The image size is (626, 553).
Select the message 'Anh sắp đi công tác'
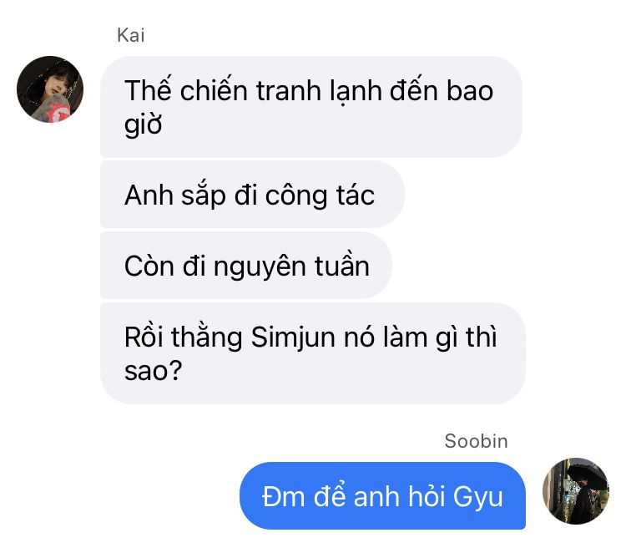click(x=252, y=195)
